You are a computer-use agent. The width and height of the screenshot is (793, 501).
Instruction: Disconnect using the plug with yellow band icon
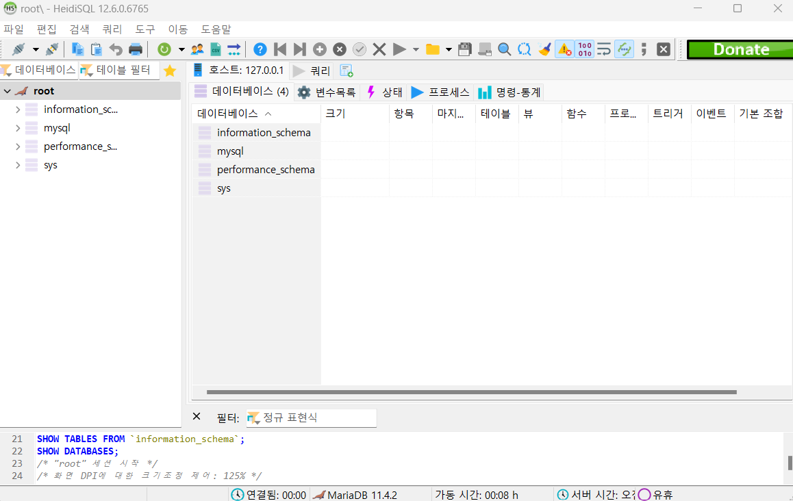tap(52, 49)
